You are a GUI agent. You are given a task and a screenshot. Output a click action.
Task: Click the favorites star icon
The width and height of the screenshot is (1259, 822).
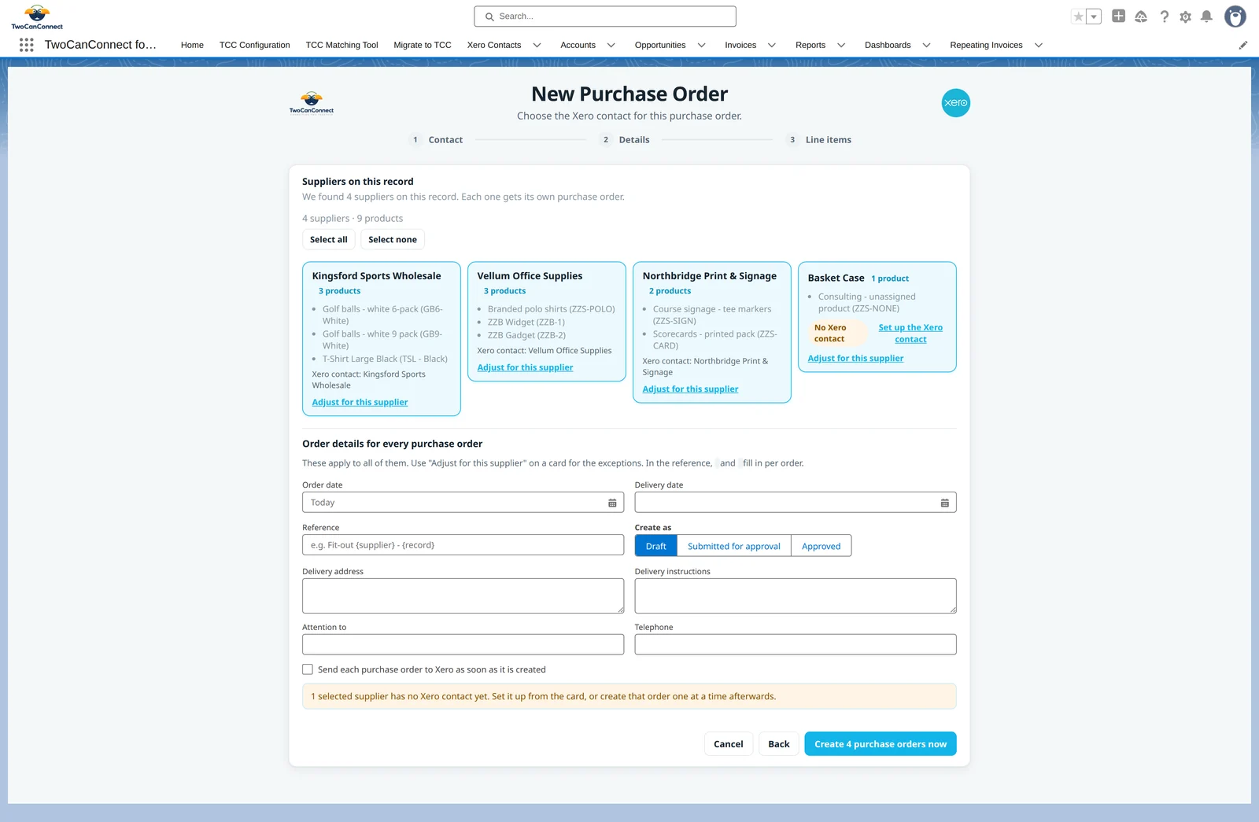[1079, 17]
